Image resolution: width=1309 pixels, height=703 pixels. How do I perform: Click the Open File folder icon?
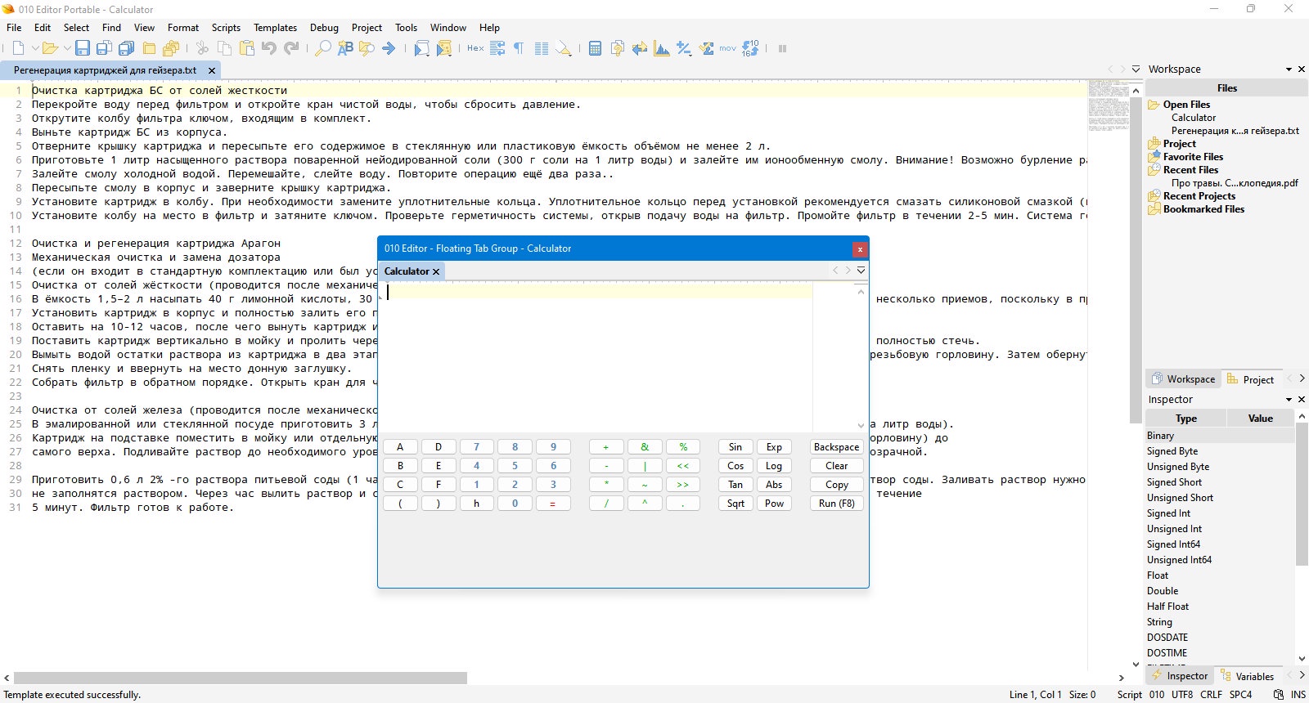pos(50,48)
